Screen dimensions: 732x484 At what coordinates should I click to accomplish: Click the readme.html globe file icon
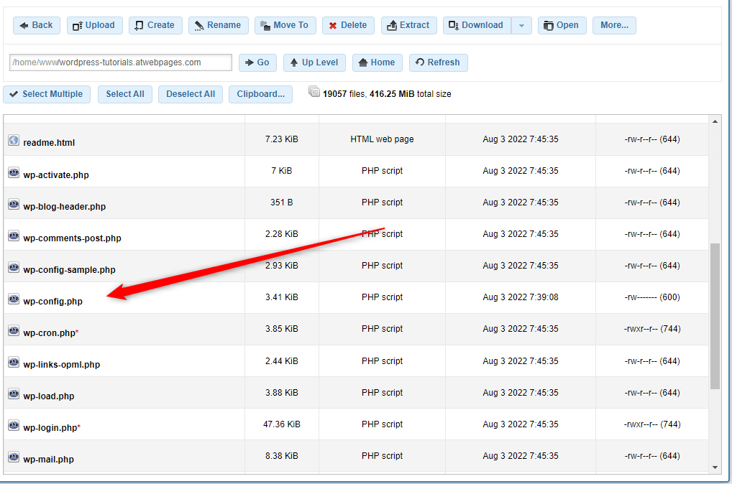point(14,140)
